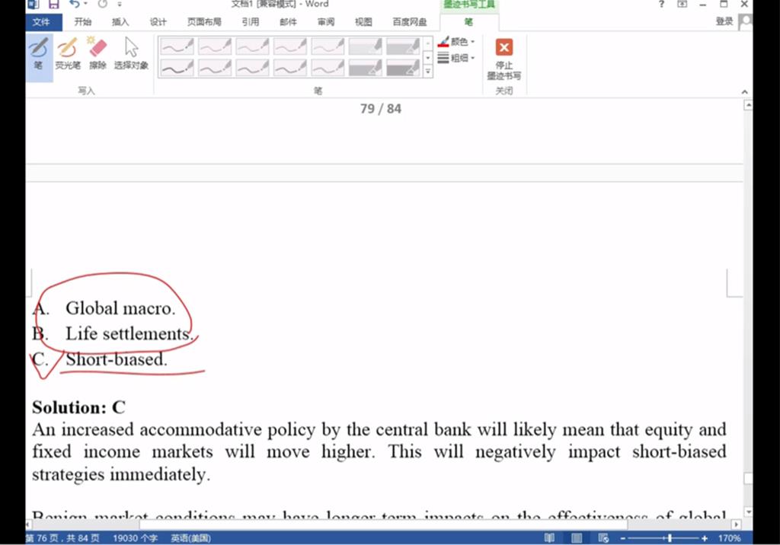The image size is (780, 545).
Task: Click the text 'Solution: C'
Action: (x=78, y=407)
